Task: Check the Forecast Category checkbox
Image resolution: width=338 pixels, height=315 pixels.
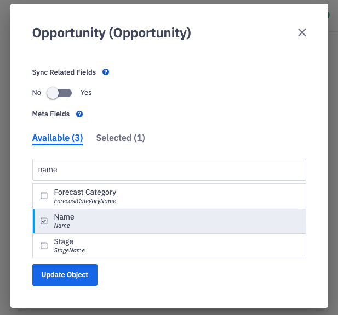Action: [x=44, y=196]
